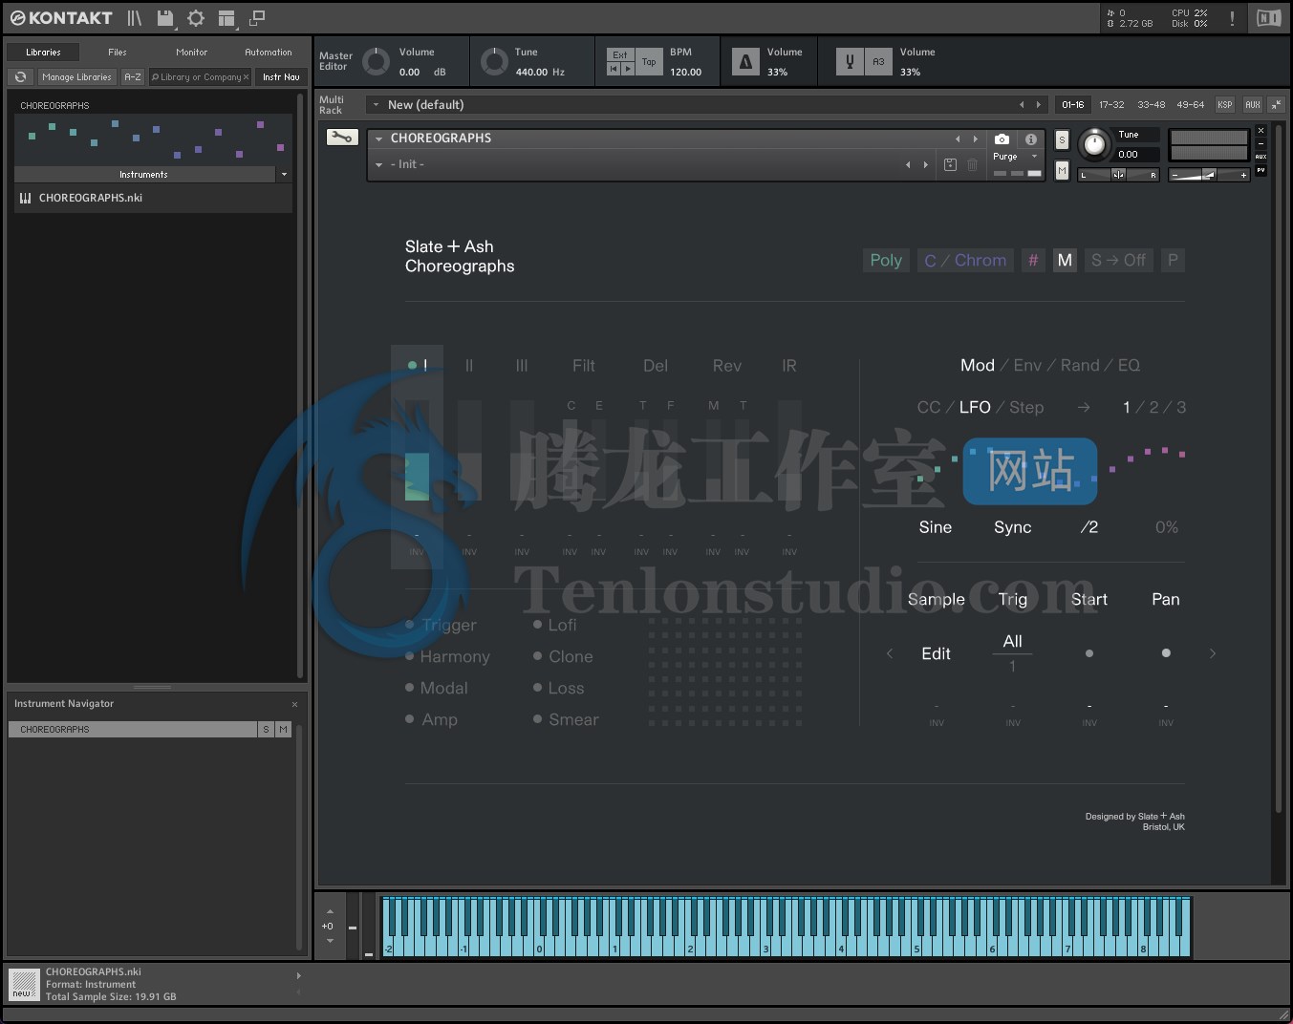Screen dimensions: 1293x1024
Task: Expand the file info panel arrow
Action: click(299, 975)
